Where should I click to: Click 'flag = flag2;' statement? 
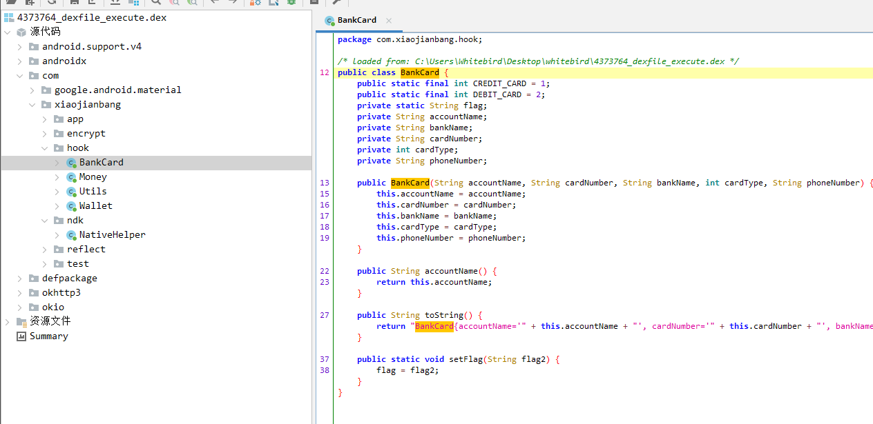[x=407, y=370]
